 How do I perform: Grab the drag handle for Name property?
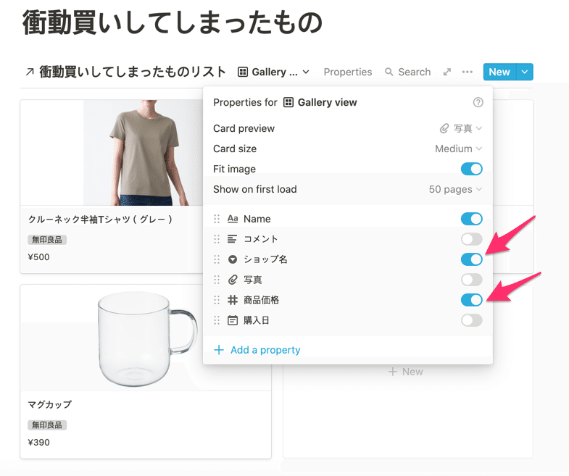click(217, 219)
